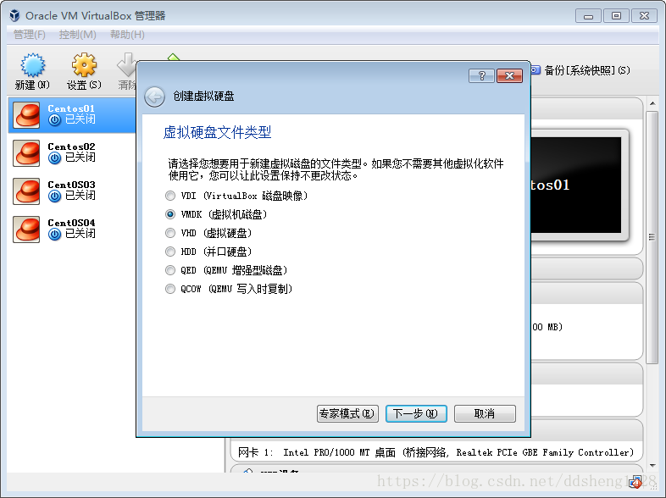
Task: Click the power state icon under Centos01
Action: point(54,120)
